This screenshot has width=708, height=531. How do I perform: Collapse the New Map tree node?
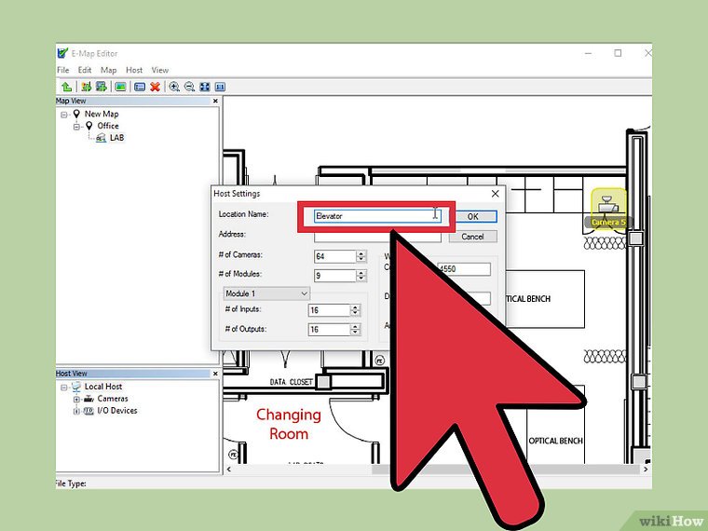tap(64, 114)
